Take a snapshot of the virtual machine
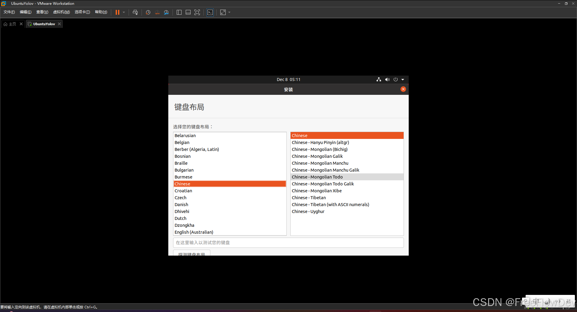The width and height of the screenshot is (577, 312). point(148,12)
